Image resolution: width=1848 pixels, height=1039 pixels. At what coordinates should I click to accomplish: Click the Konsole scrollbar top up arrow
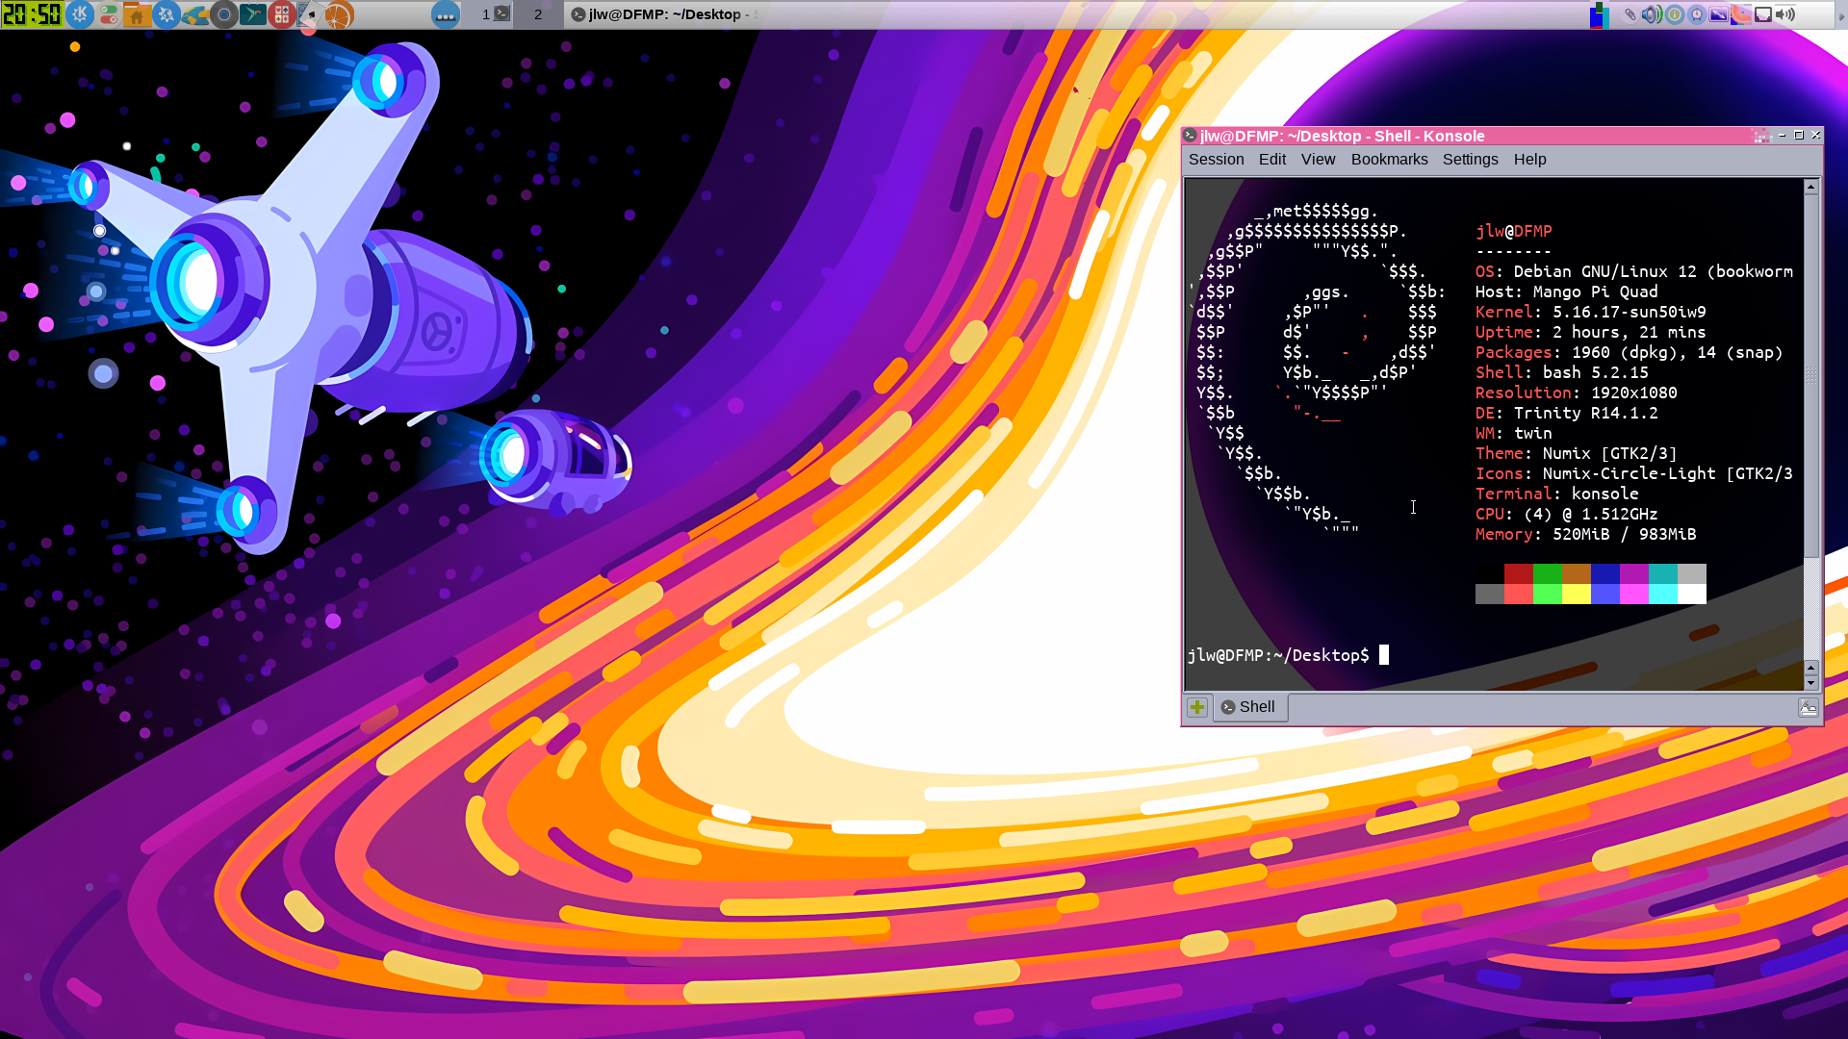1810,187
